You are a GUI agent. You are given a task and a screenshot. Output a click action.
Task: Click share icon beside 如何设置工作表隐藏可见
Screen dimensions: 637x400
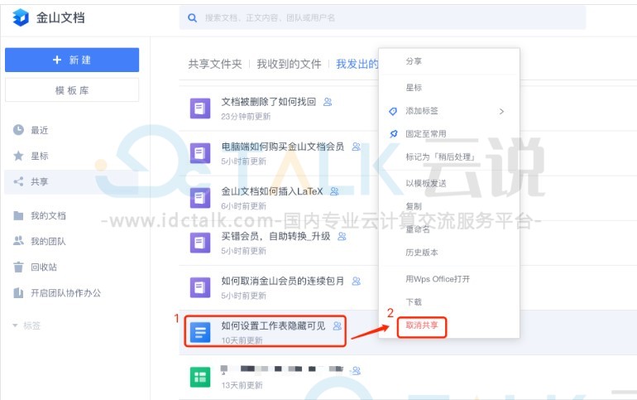click(x=338, y=326)
